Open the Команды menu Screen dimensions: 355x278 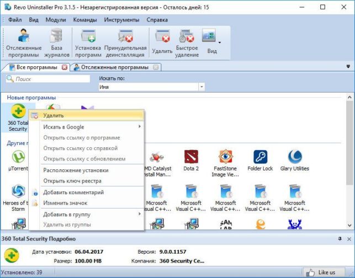pyautogui.click(x=85, y=20)
